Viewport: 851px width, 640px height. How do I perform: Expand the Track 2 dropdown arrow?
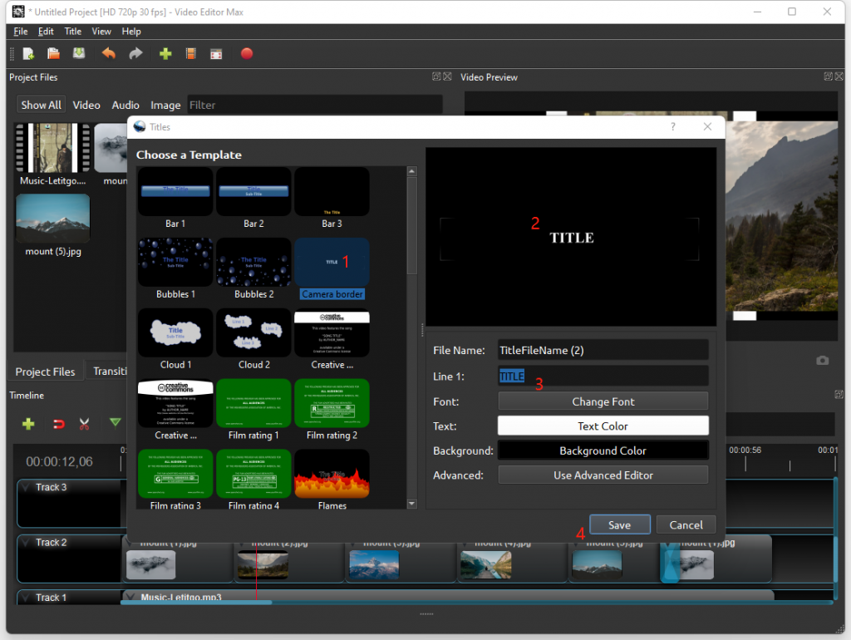24,542
